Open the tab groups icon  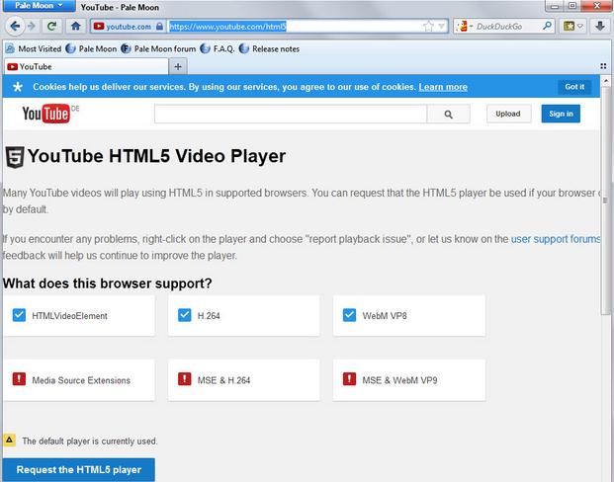click(x=603, y=66)
